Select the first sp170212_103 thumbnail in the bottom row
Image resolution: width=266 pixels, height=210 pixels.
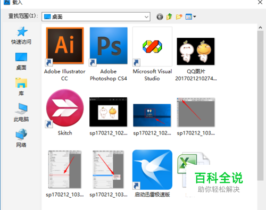65,169
